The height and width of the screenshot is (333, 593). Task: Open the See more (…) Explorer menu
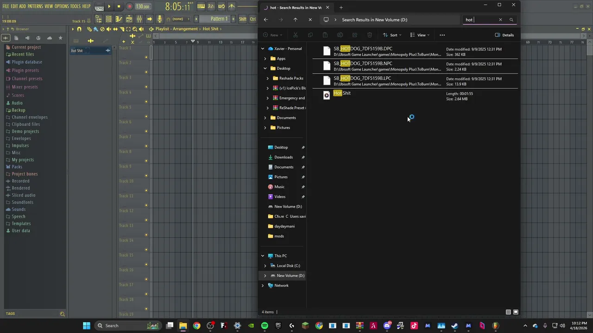(442, 35)
